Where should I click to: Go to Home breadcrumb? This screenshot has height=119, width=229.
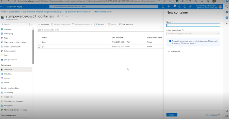click(x=3, y=12)
